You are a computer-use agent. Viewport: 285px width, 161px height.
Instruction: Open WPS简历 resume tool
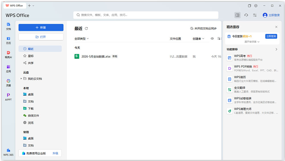[253, 79]
